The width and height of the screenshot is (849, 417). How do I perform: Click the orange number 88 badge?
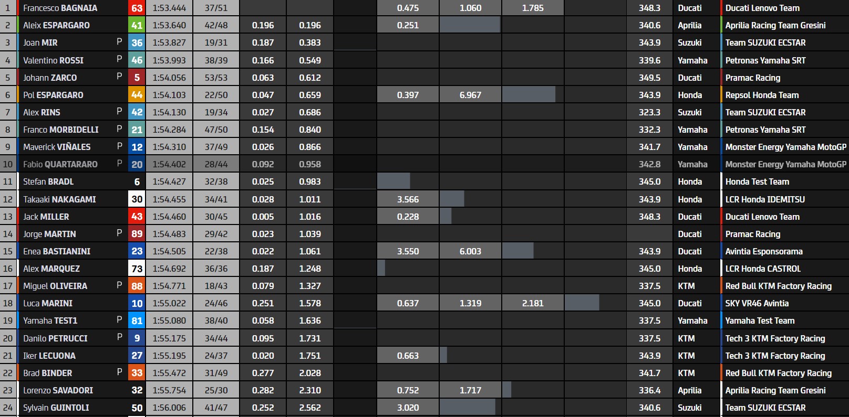coord(137,286)
